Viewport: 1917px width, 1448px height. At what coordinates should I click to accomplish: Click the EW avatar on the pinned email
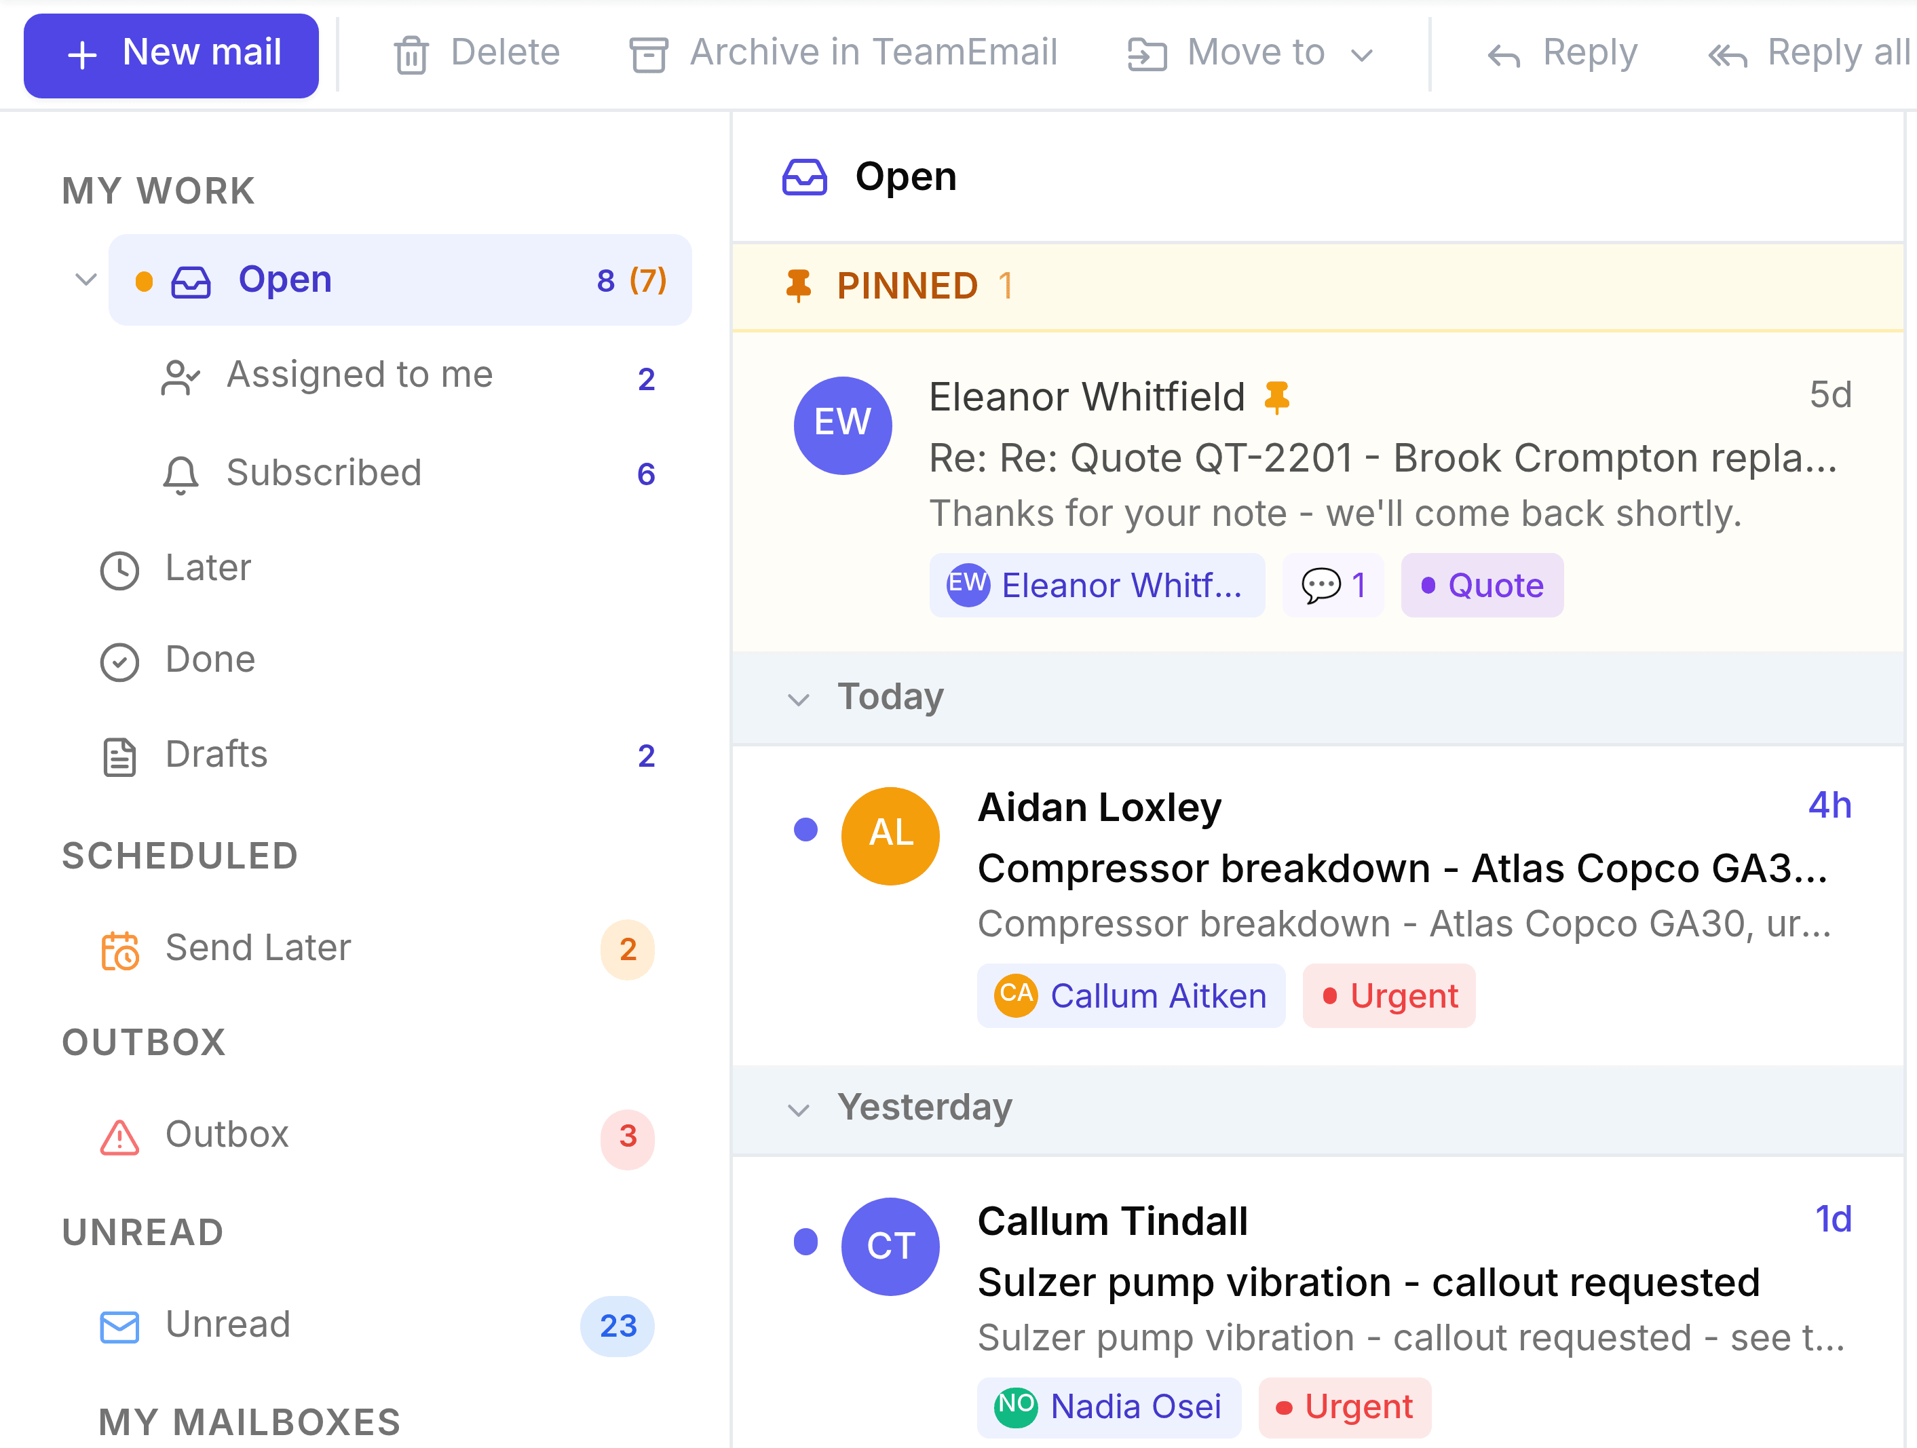842,425
